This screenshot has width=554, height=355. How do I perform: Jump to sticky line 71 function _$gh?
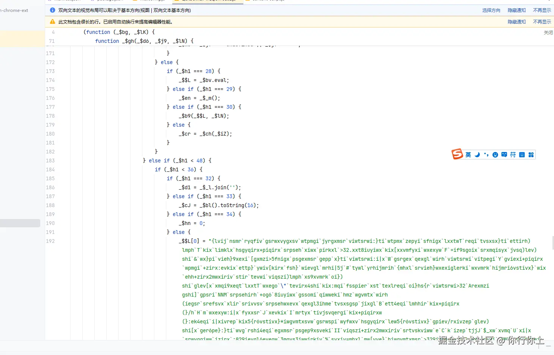tap(144, 41)
